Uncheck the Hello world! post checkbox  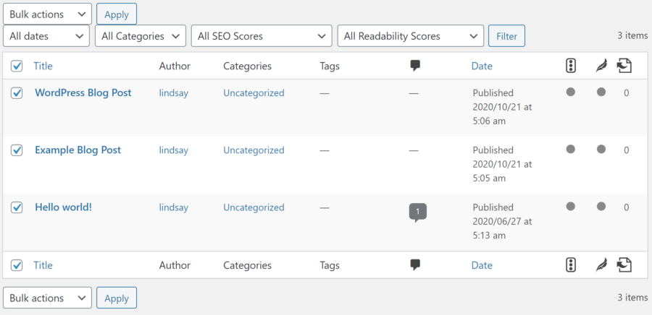pyautogui.click(x=17, y=207)
